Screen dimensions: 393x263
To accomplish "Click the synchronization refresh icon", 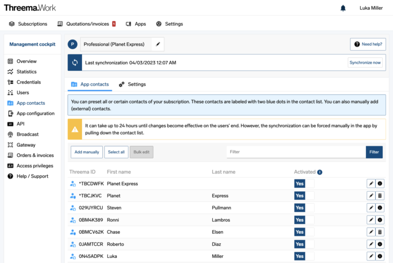I will click(75, 63).
